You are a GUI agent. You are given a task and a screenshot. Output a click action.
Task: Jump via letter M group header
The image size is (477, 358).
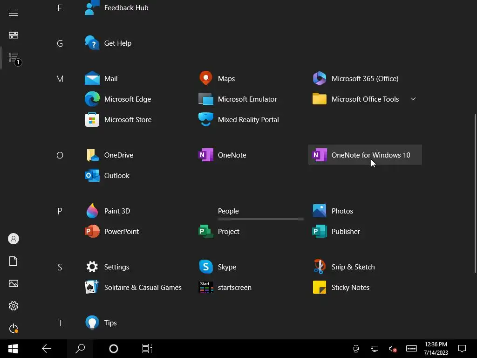60,79
